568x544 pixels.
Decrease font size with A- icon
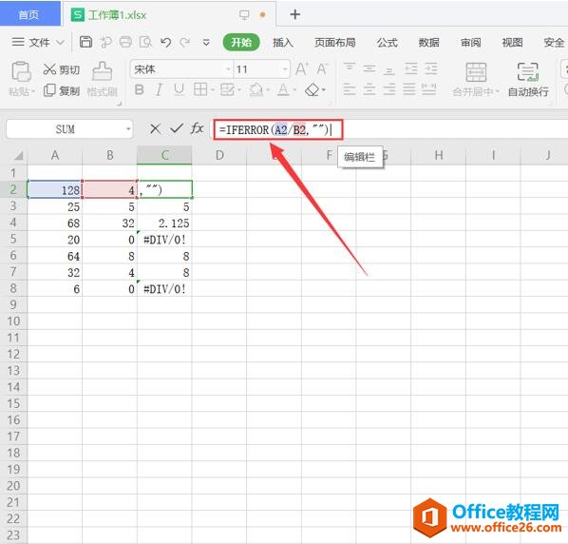pos(322,68)
